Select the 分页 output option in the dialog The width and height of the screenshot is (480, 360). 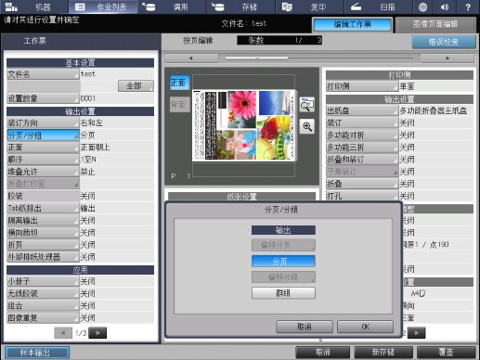tap(283, 261)
